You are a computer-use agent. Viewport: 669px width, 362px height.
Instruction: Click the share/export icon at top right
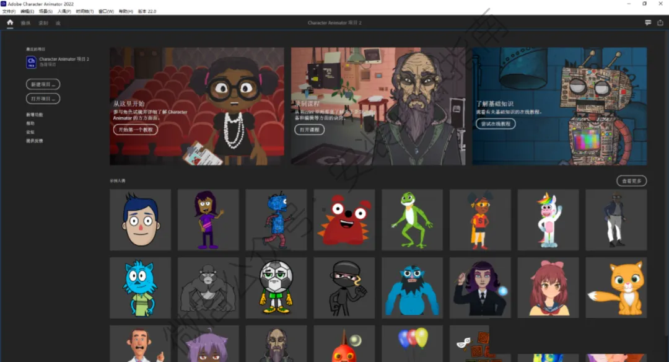tap(660, 22)
